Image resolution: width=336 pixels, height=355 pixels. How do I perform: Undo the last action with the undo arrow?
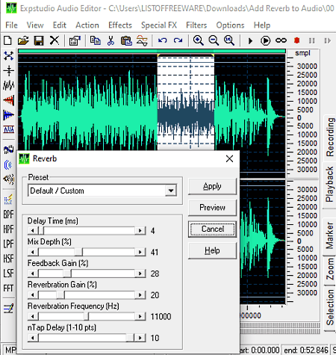163,40
